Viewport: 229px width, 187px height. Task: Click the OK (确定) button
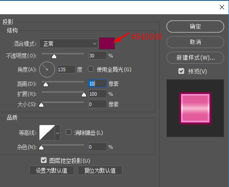(x=195, y=26)
